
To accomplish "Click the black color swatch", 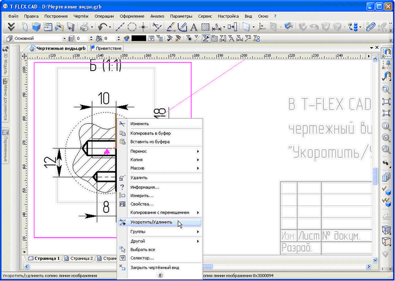I will coord(138,38).
